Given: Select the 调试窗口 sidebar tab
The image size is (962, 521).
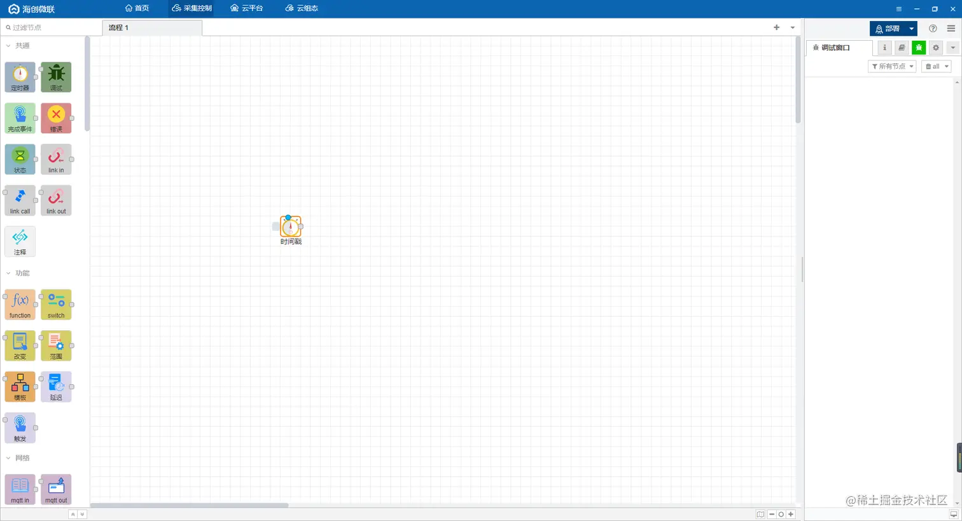Looking at the screenshot, I should click(x=840, y=48).
